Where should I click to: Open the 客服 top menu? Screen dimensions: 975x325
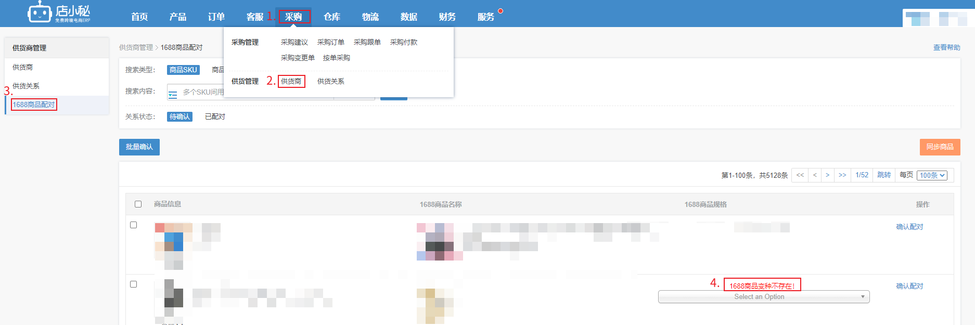pos(255,17)
